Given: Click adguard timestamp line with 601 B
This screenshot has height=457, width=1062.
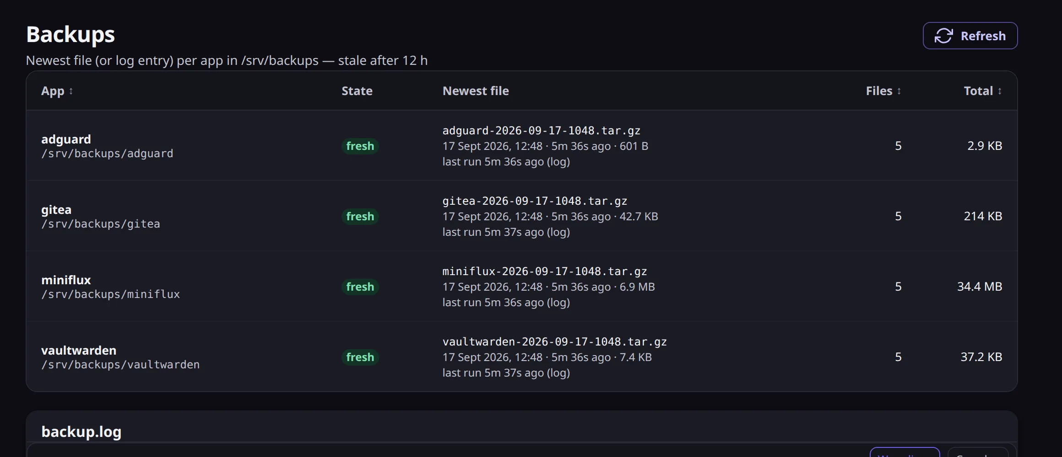Looking at the screenshot, I should pyautogui.click(x=545, y=146).
